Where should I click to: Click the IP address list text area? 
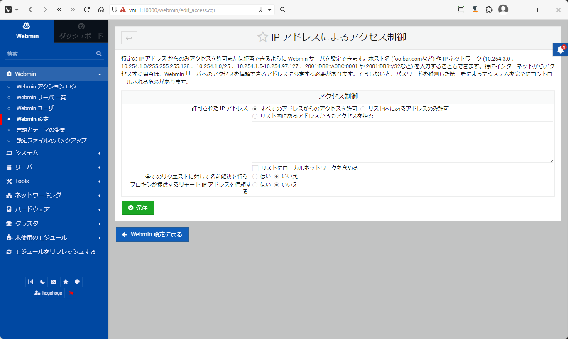403,142
